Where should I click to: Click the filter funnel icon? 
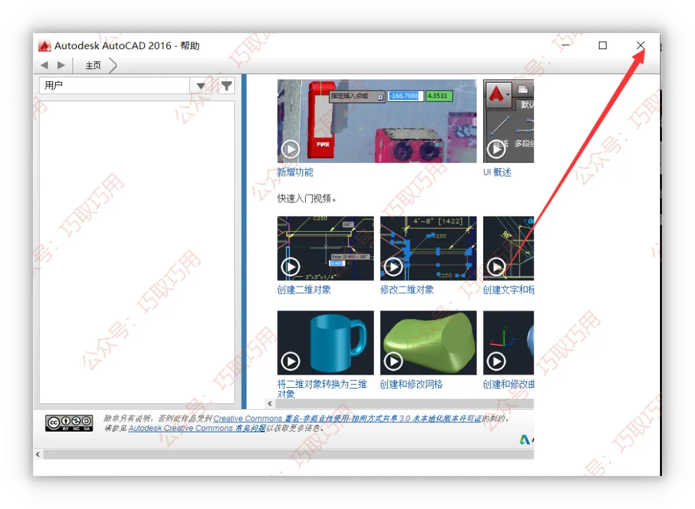pos(226,85)
